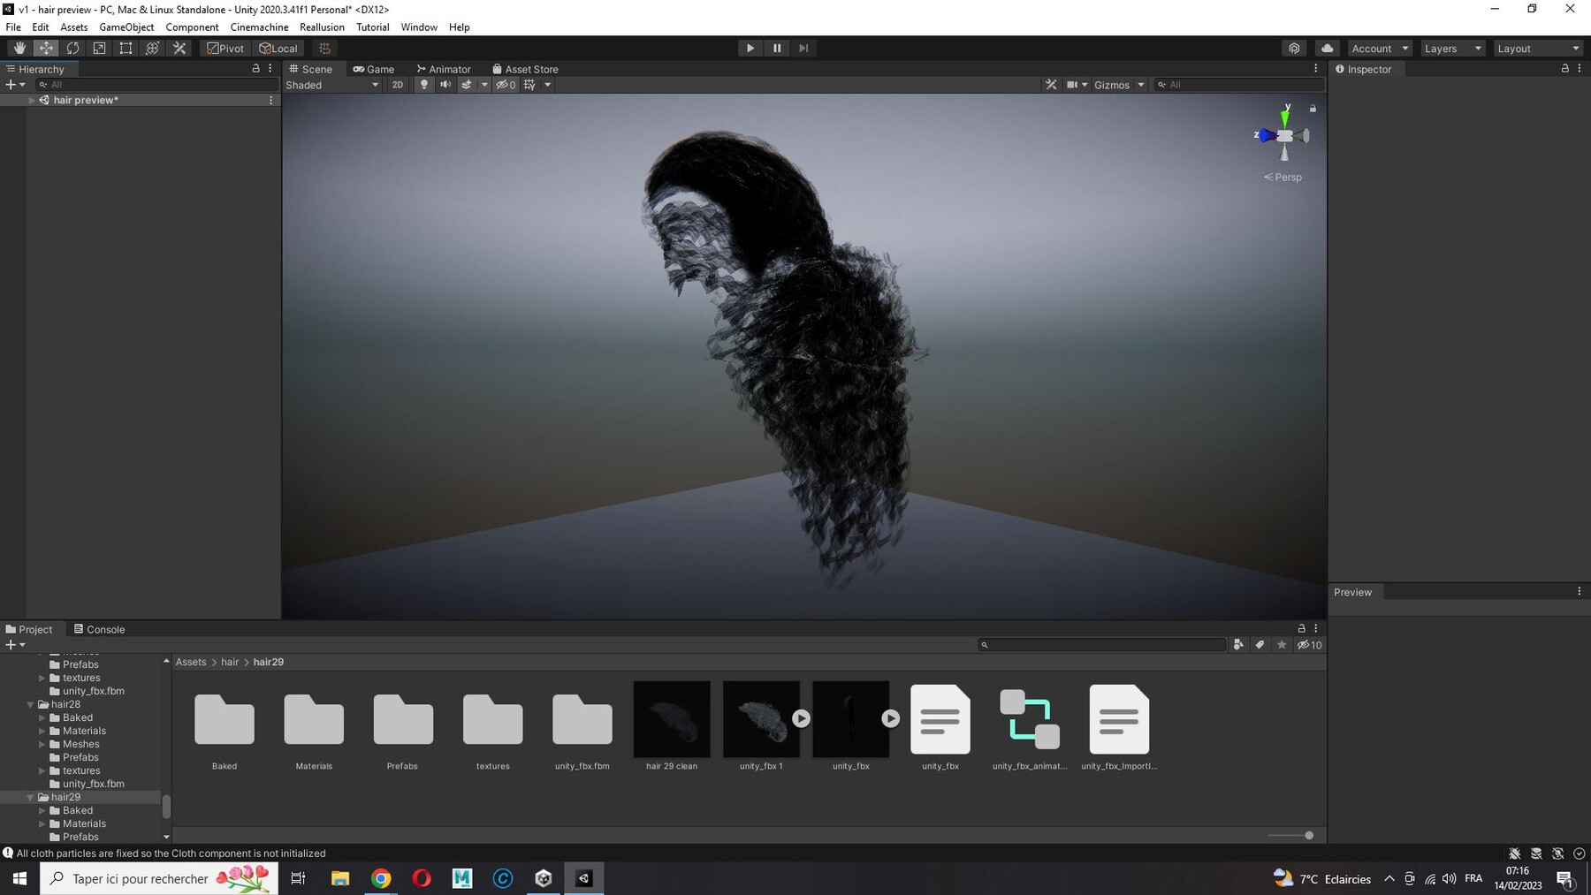
Task: Toggle scene audio
Action: point(445,85)
